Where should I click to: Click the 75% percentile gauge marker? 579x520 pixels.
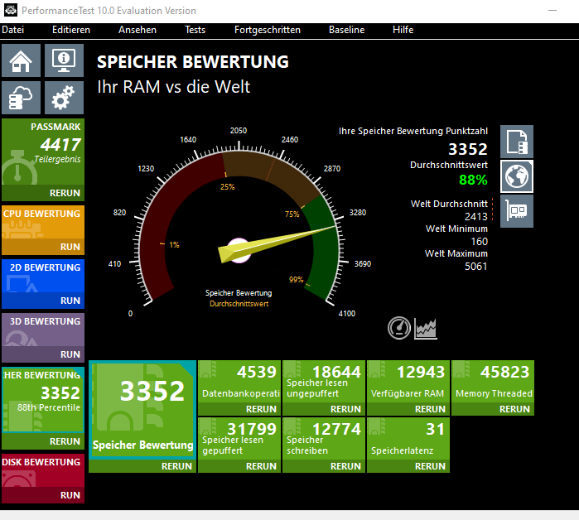(292, 214)
